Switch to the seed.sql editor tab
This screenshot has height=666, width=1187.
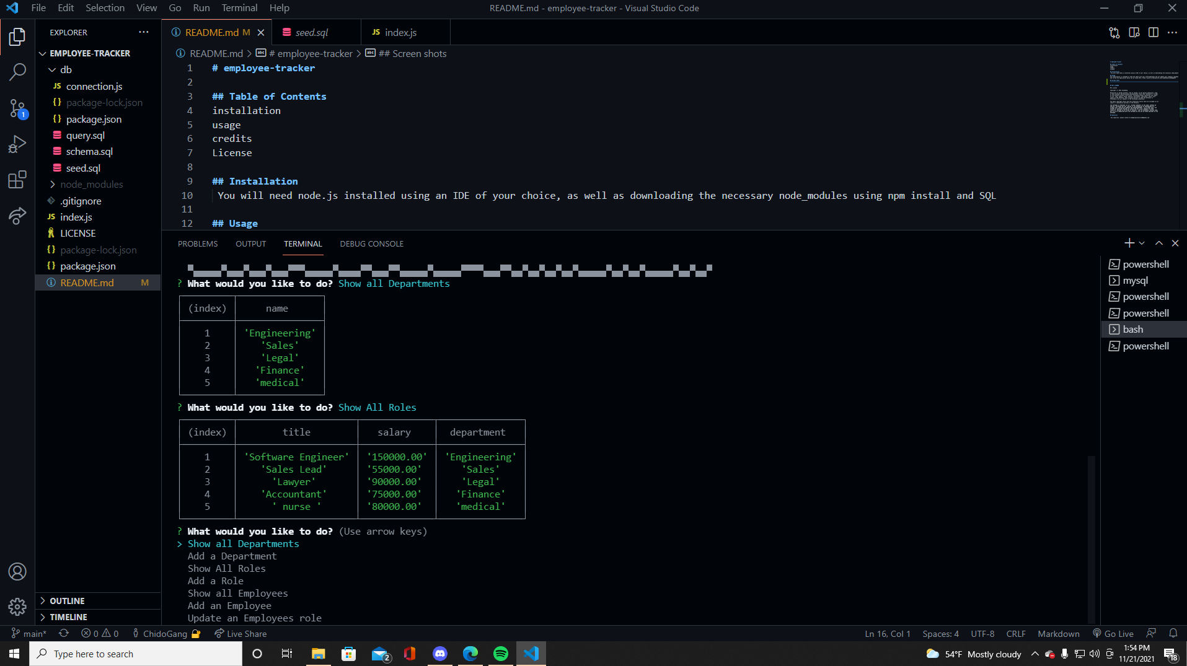click(x=315, y=32)
